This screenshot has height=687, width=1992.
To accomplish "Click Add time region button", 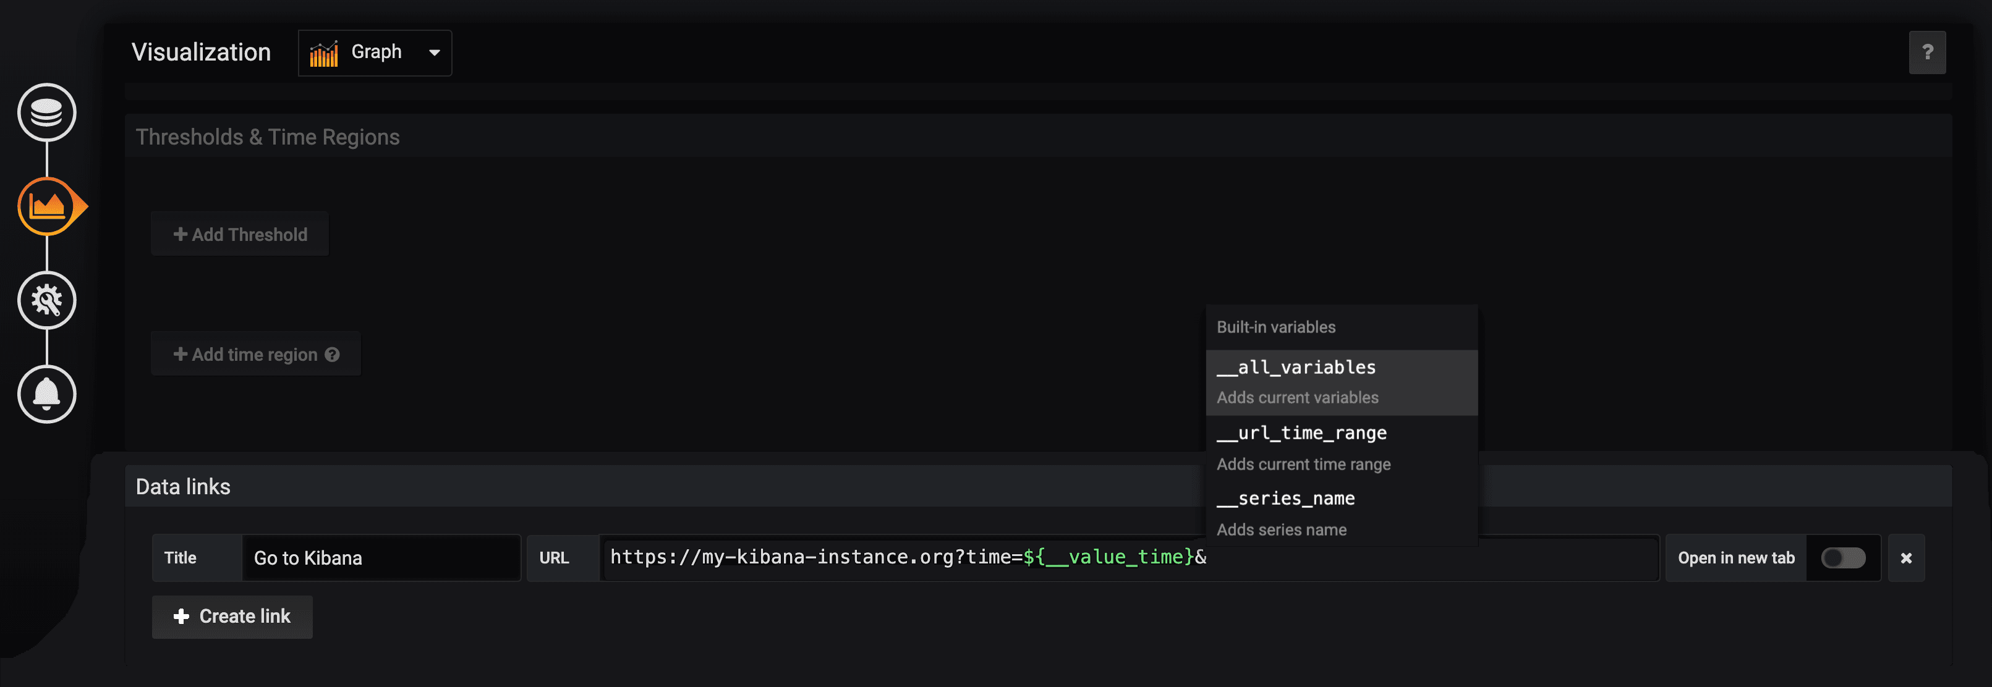I will click(246, 355).
